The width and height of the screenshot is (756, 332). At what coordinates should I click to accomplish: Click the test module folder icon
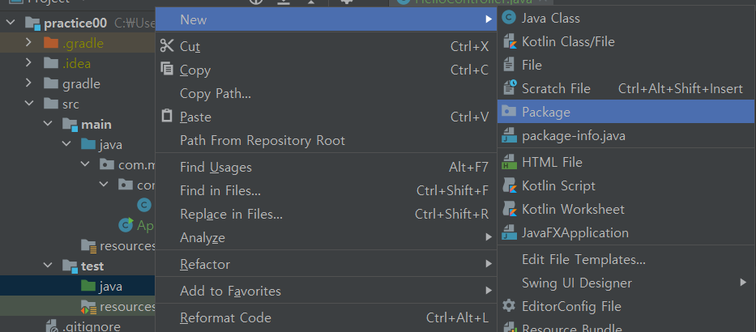[x=70, y=266]
